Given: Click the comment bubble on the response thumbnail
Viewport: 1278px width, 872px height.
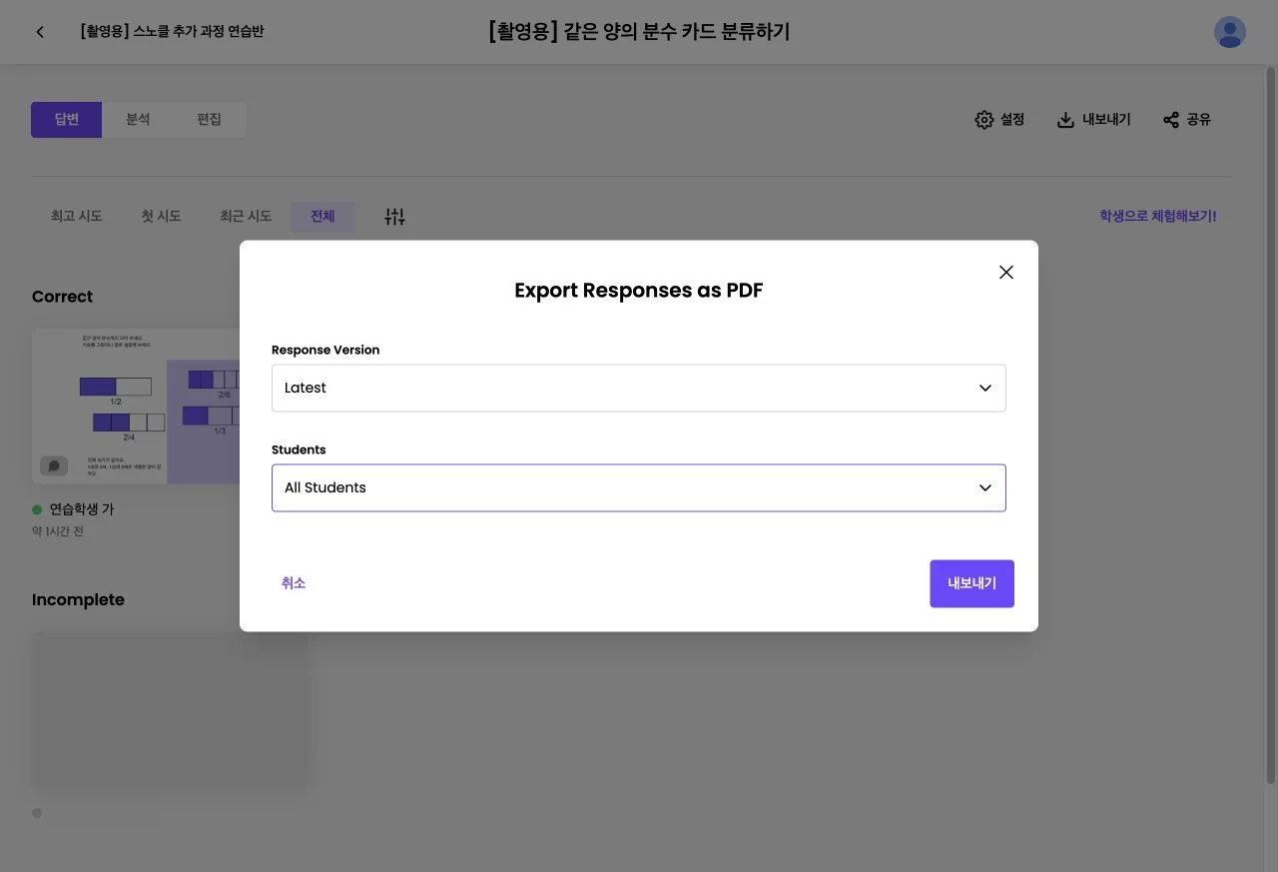Looking at the screenshot, I should coord(54,465).
